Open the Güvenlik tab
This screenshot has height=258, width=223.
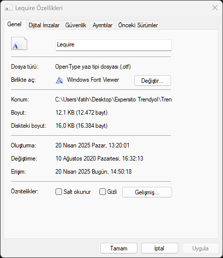pos(76,25)
